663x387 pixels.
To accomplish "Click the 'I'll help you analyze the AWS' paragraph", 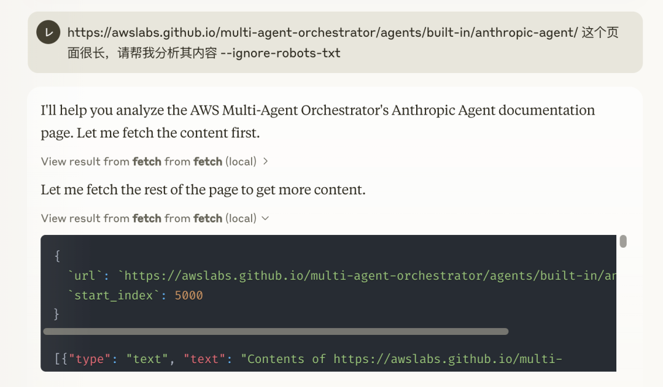I will [x=317, y=121].
